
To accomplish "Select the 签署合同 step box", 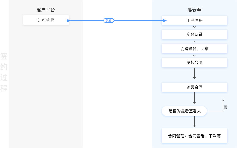I will tap(194, 87).
